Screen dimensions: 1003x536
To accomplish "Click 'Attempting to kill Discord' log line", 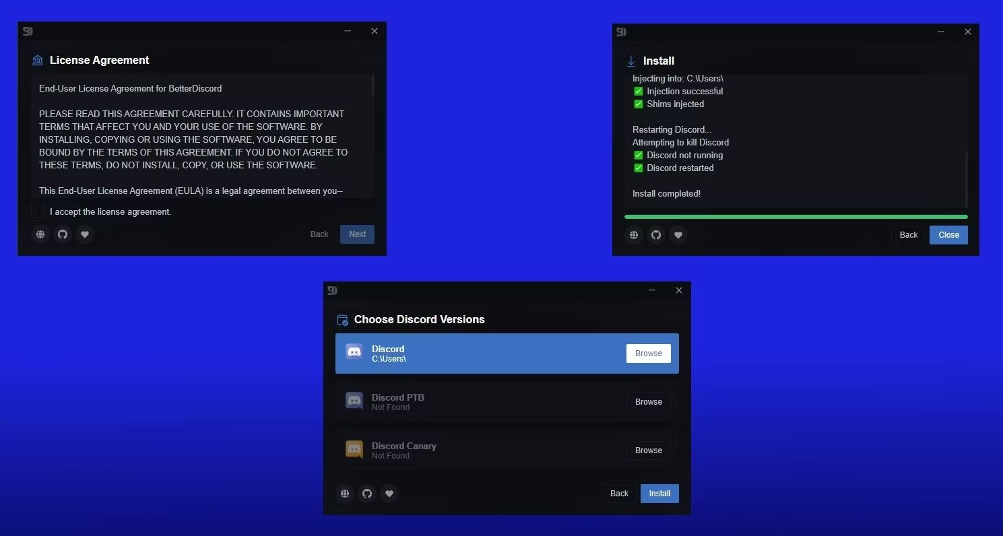I will pyautogui.click(x=680, y=143).
